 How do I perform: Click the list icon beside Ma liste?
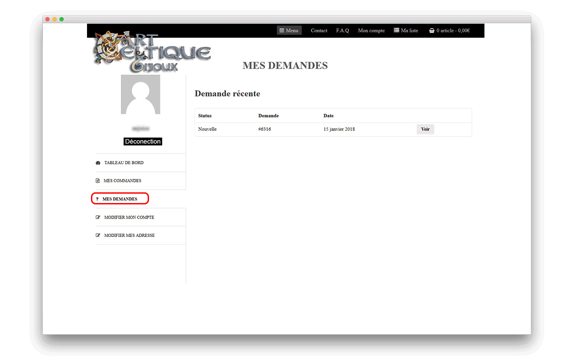coord(396,30)
